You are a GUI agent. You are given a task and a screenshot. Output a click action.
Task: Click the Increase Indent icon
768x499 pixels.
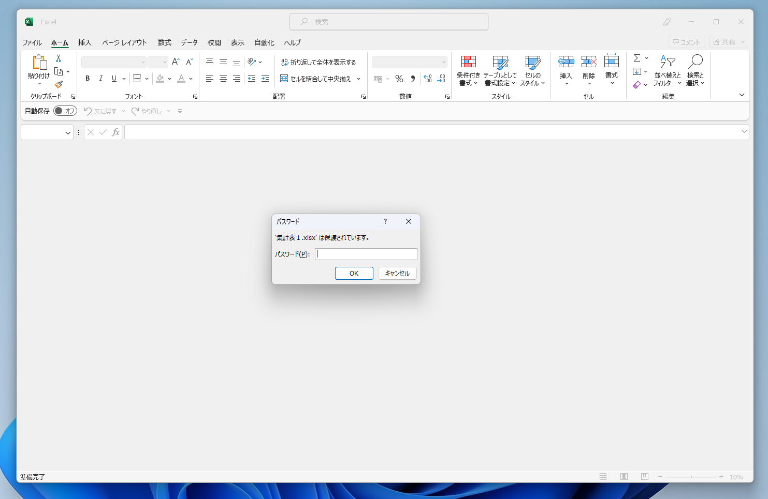click(x=265, y=79)
